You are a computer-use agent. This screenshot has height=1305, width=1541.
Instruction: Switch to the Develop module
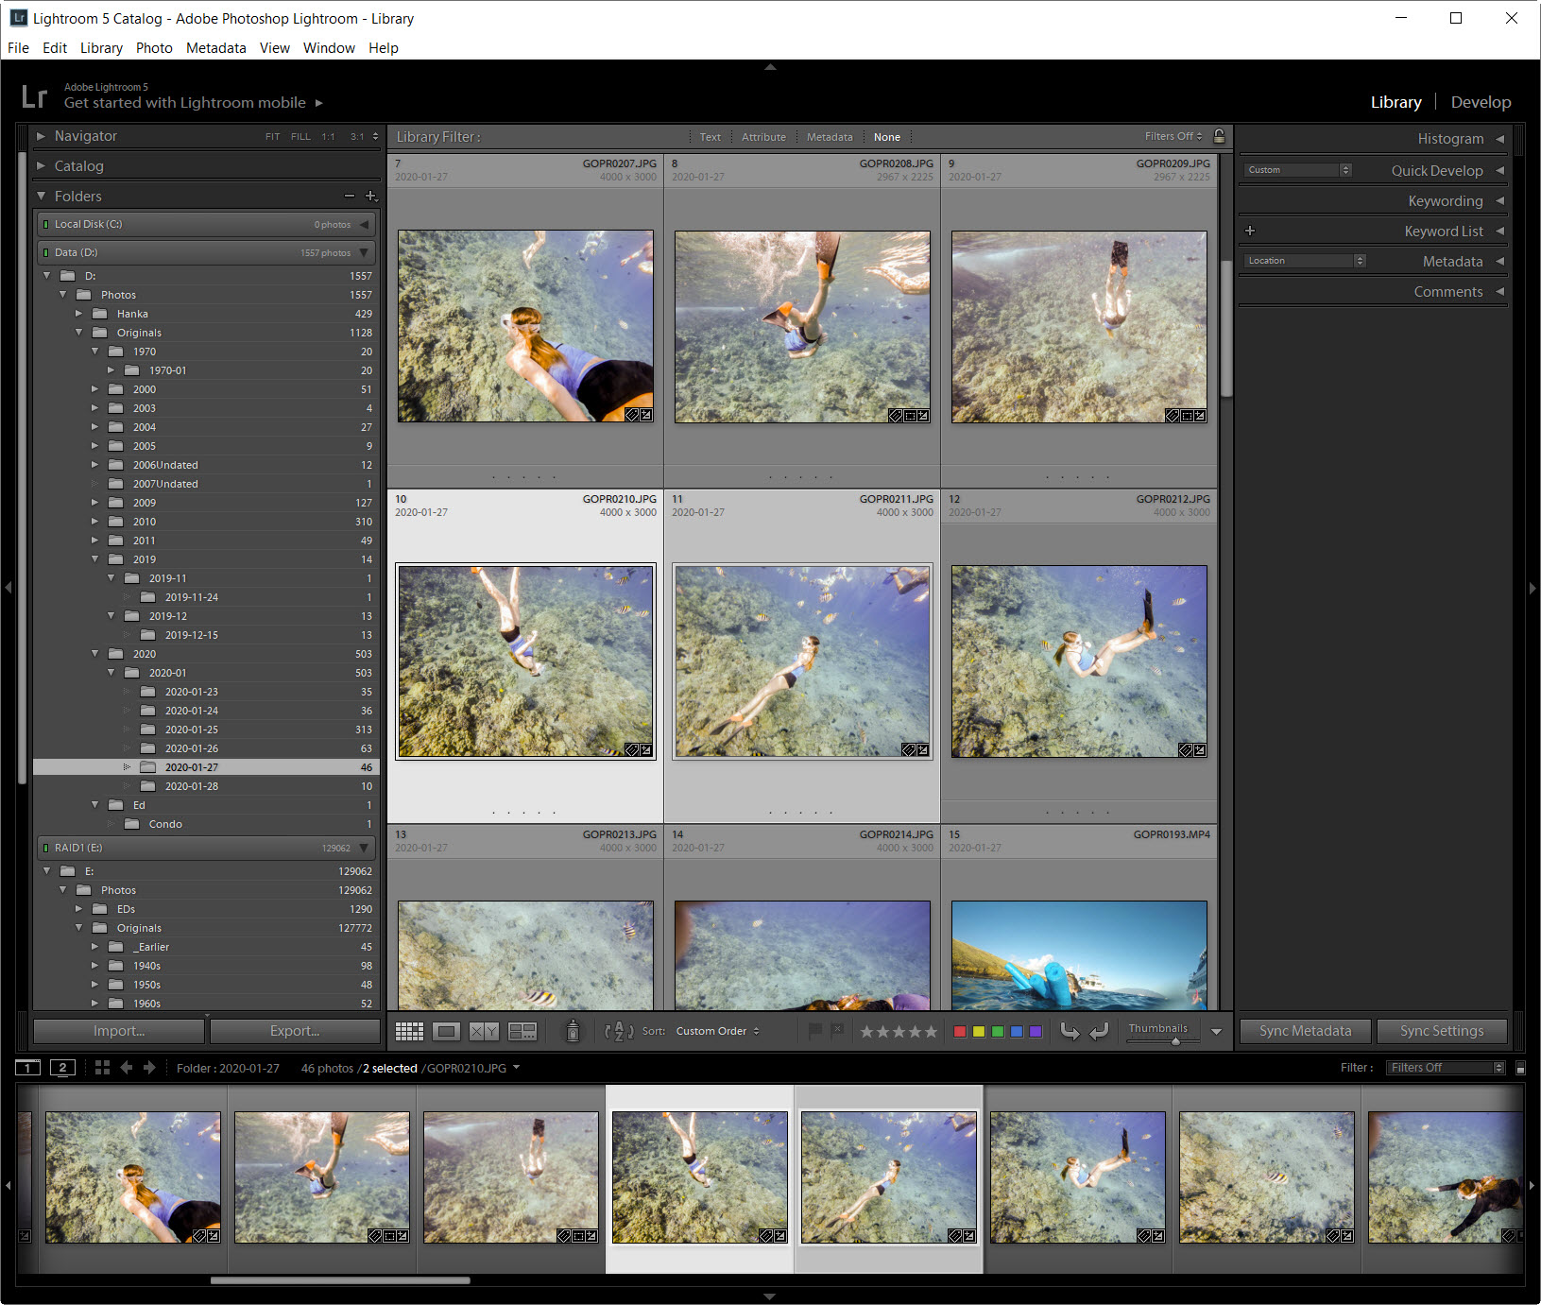click(1481, 102)
